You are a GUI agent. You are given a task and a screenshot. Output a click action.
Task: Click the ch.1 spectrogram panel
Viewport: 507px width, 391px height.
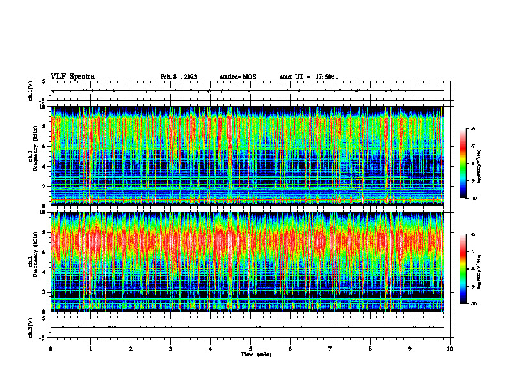click(247, 156)
